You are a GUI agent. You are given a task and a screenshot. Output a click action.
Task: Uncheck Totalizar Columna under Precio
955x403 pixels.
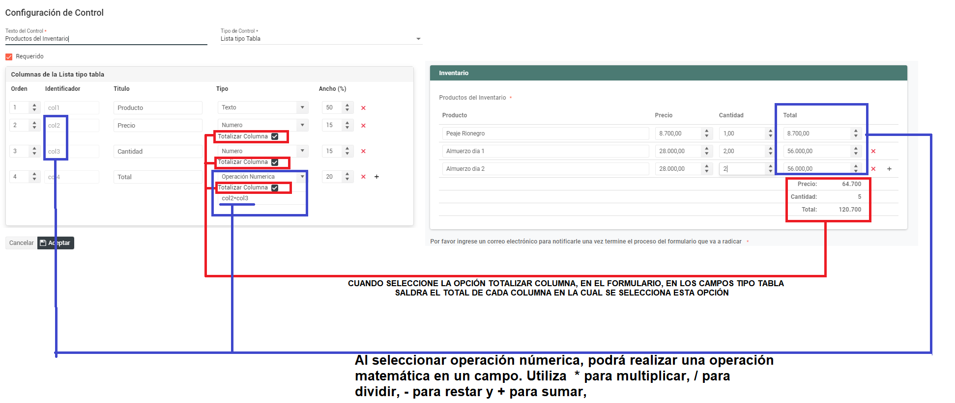275,136
